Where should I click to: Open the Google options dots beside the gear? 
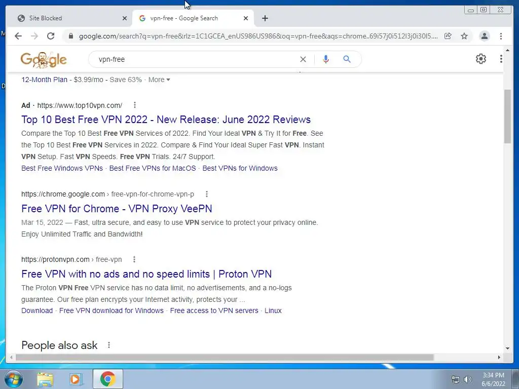pyautogui.click(x=501, y=59)
